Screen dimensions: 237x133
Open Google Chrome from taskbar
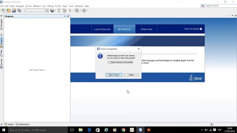123,130
